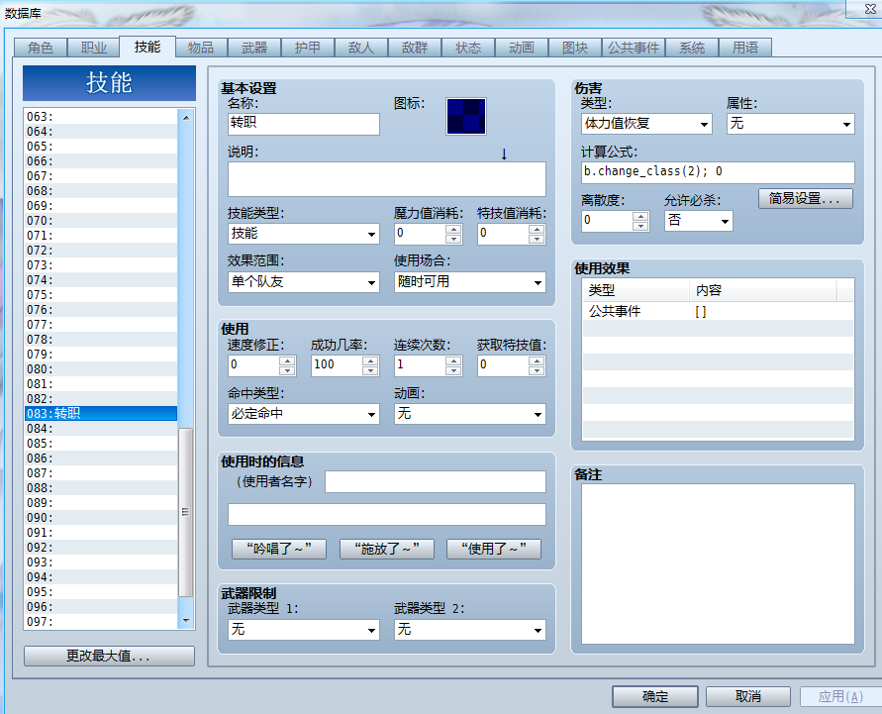Increase 获取特技值 with the up arrow
The image size is (882, 714).
tap(537, 360)
